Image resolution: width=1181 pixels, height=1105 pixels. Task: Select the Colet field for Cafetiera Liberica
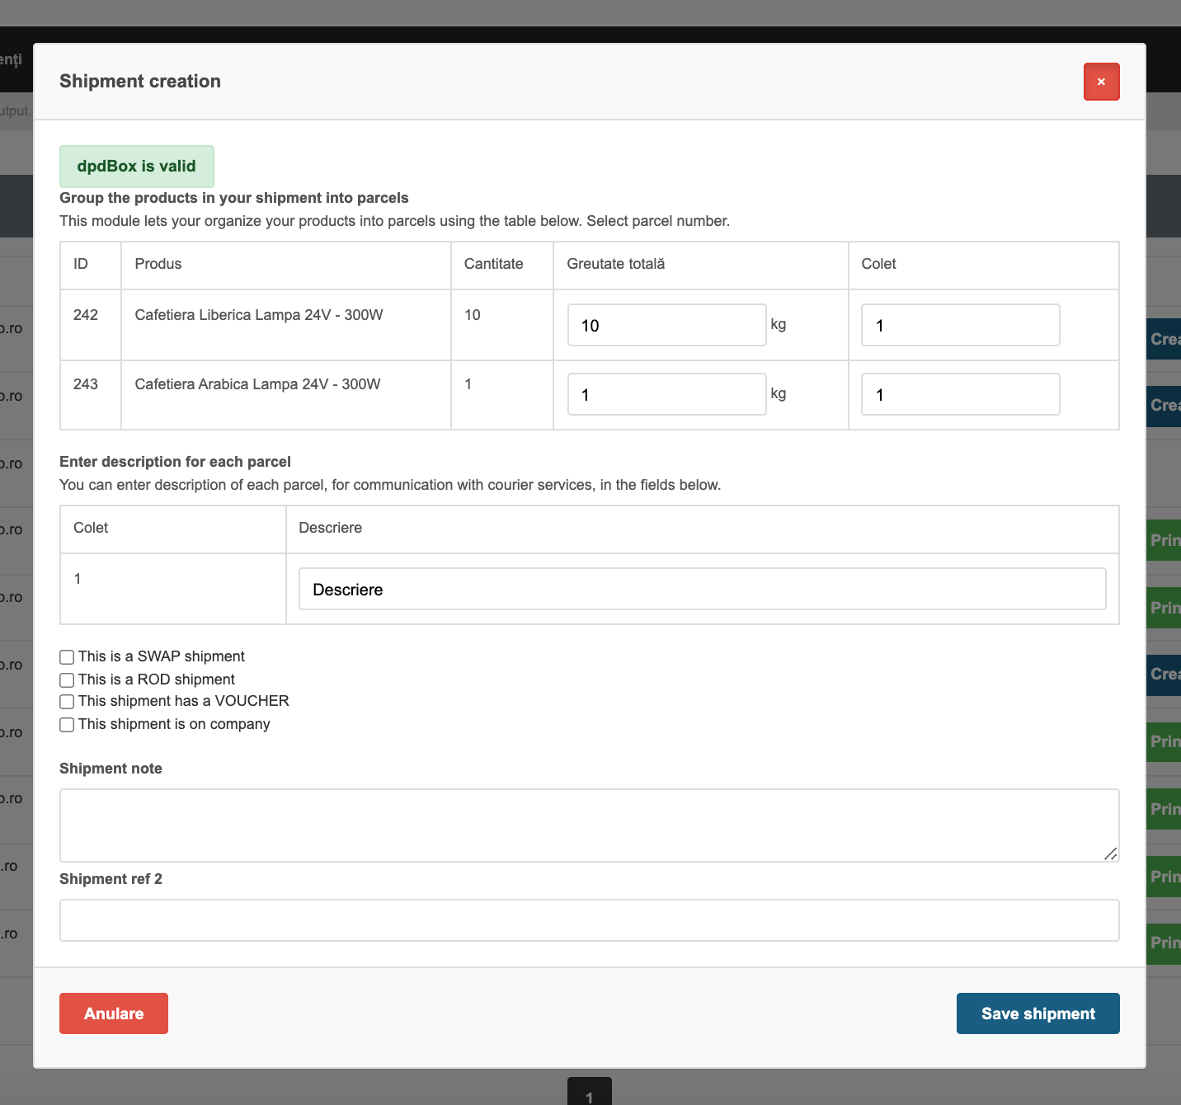[x=960, y=325]
